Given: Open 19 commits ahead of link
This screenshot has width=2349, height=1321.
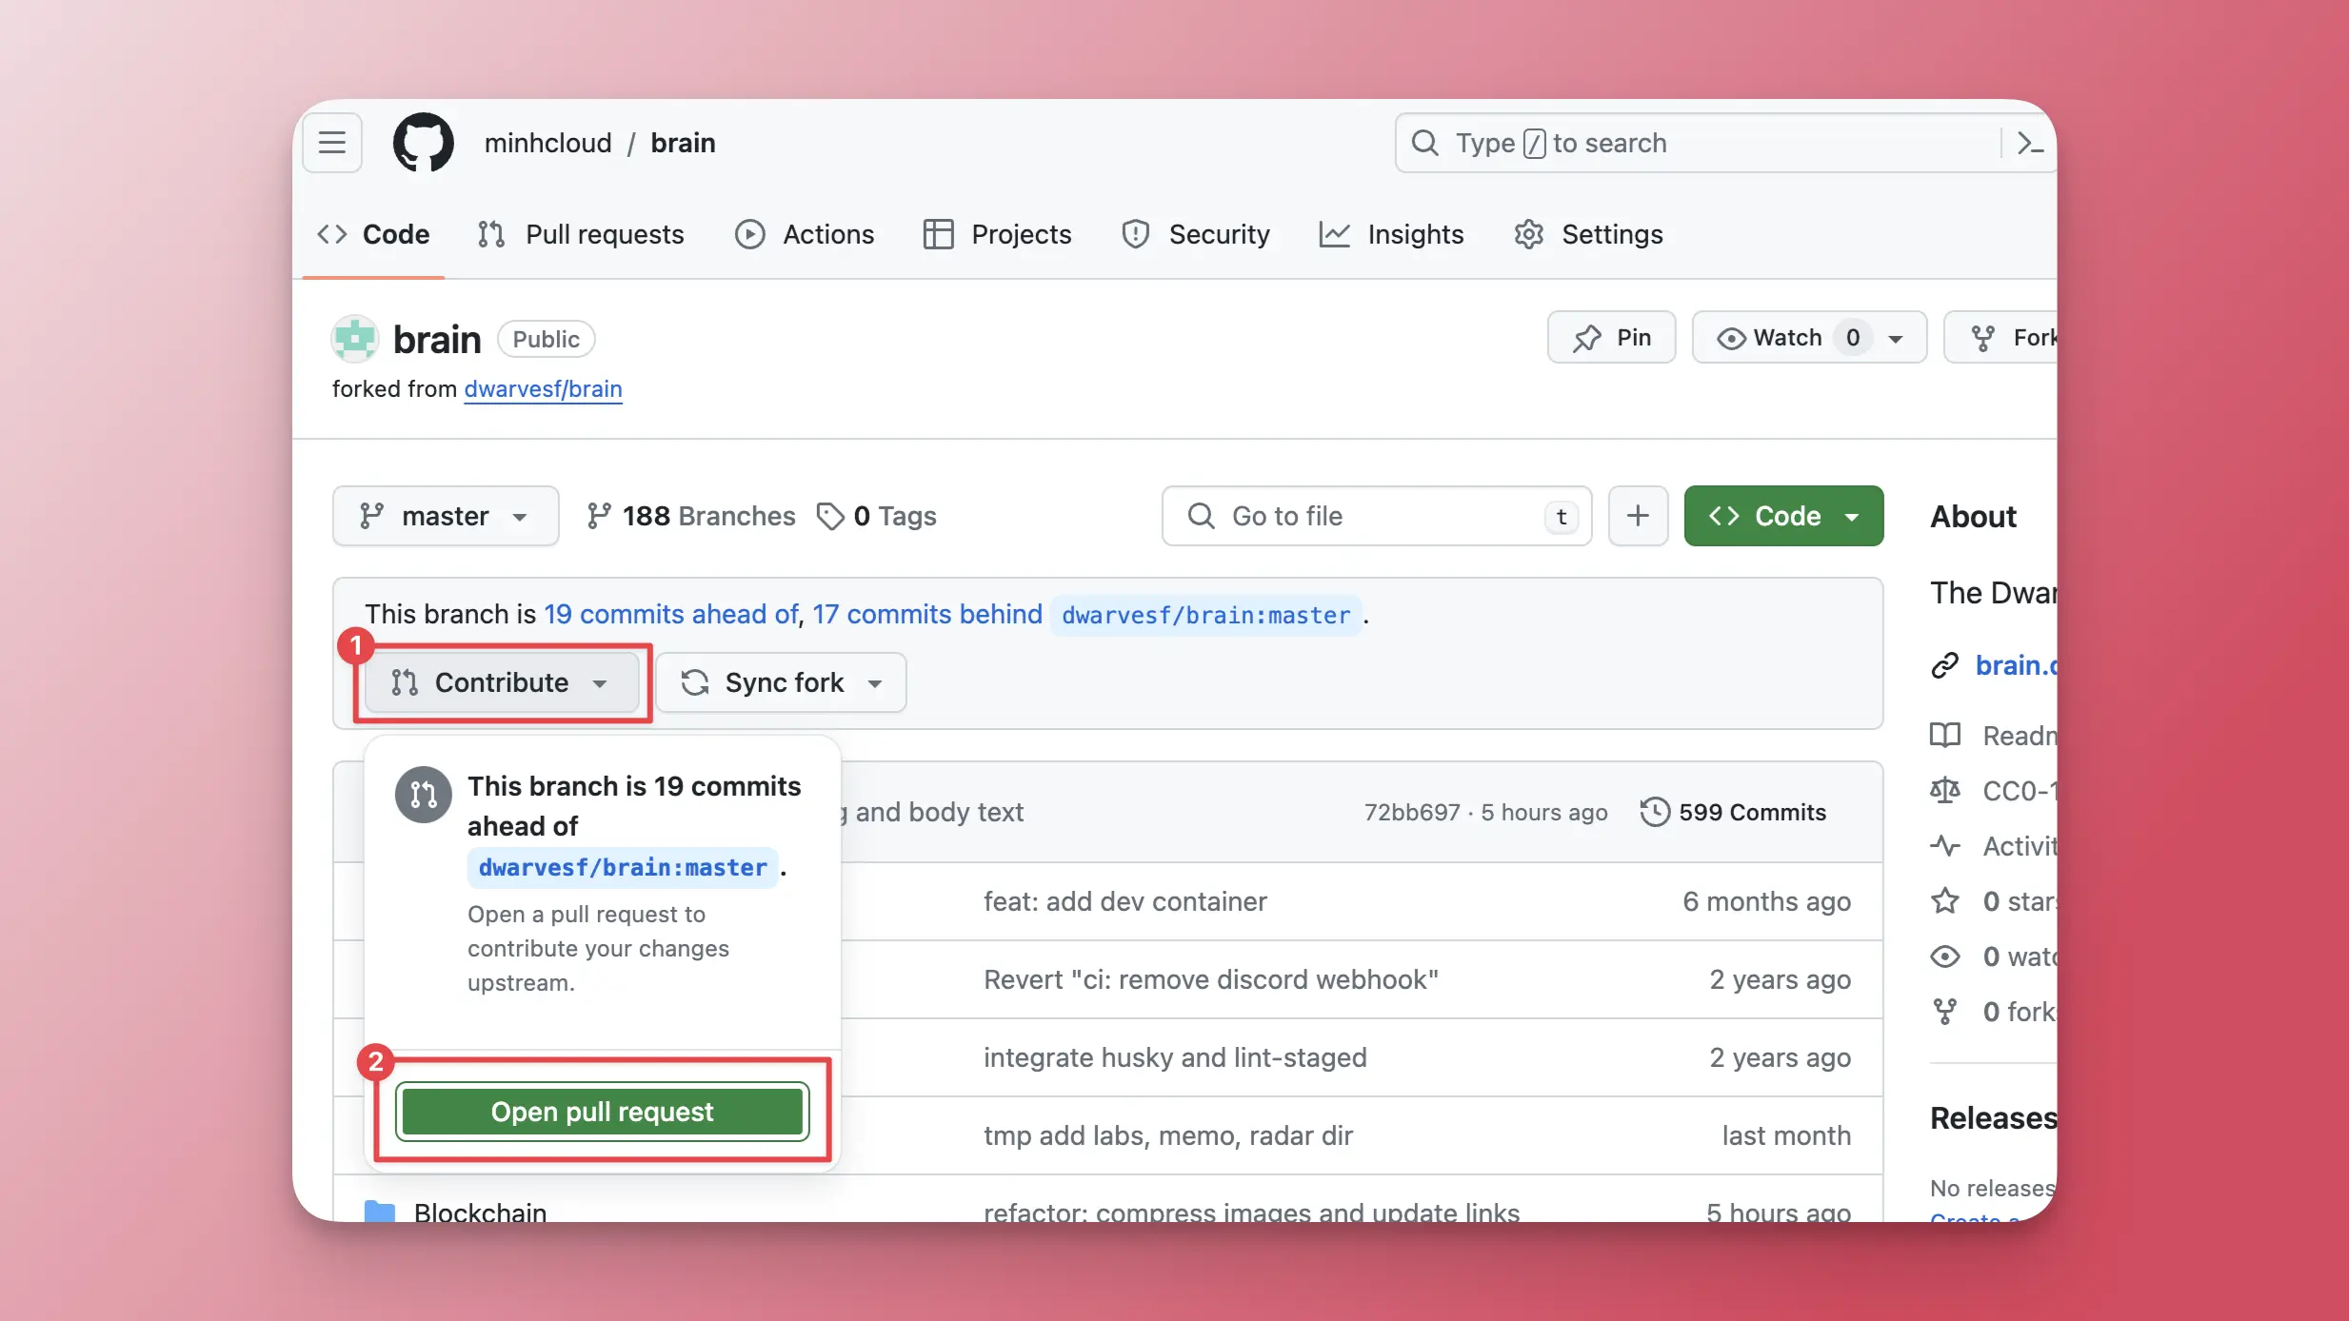Looking at the screenshot, I should point(671,614).
